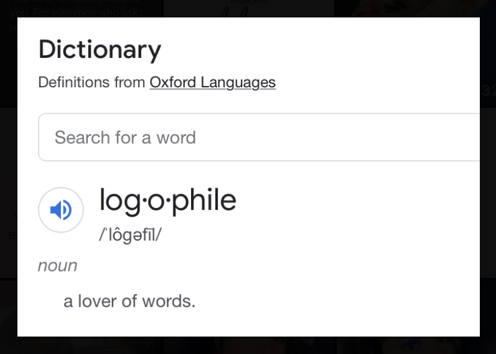Image resolution: width=496 pixels, height=354 pixels.
Task: Click the dimmed strip left of the dialog
Action: (8, 187)
